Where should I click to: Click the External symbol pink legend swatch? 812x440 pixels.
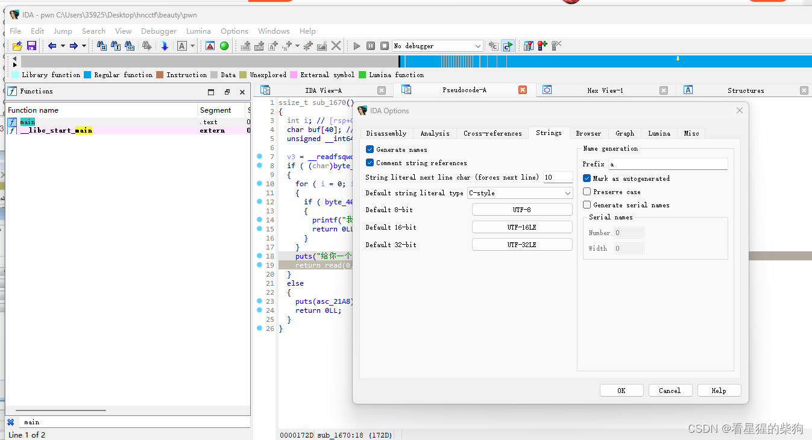click(294, 75)
